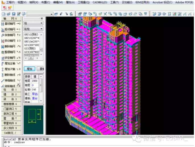Image resolution: width=195 pixels, height=147 pixels.
Task: Open the 工程(F) menu
Action: [10, 2]
